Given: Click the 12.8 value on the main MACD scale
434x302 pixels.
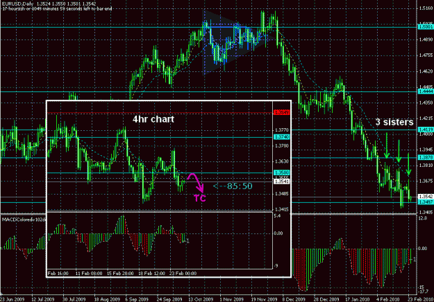Looking at the screenshot, I should [423, 218].
